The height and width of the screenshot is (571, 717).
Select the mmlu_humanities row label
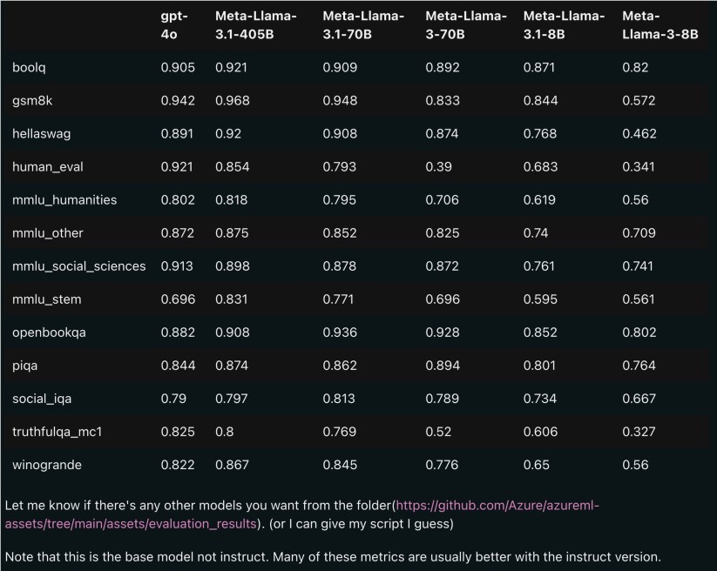tap(64, 199)
